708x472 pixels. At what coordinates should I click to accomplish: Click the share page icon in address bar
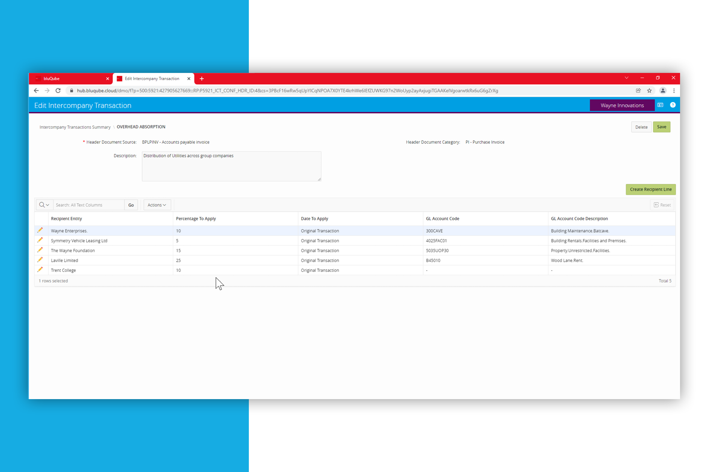tap(639, 91)
